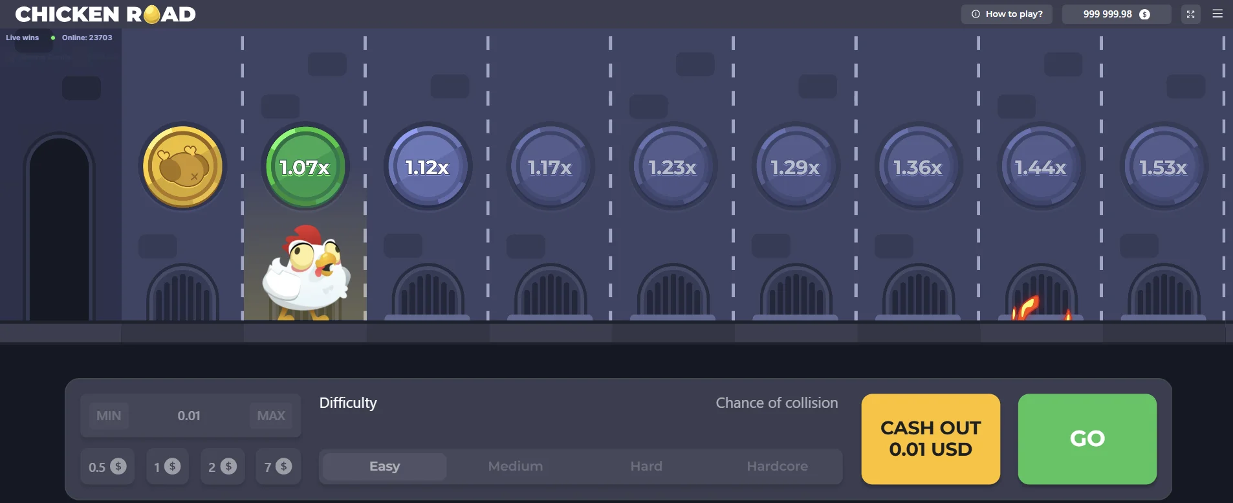1233x503 pixels.
Task: Click the 1.23x multiplier coin
Action: (673, 167)
